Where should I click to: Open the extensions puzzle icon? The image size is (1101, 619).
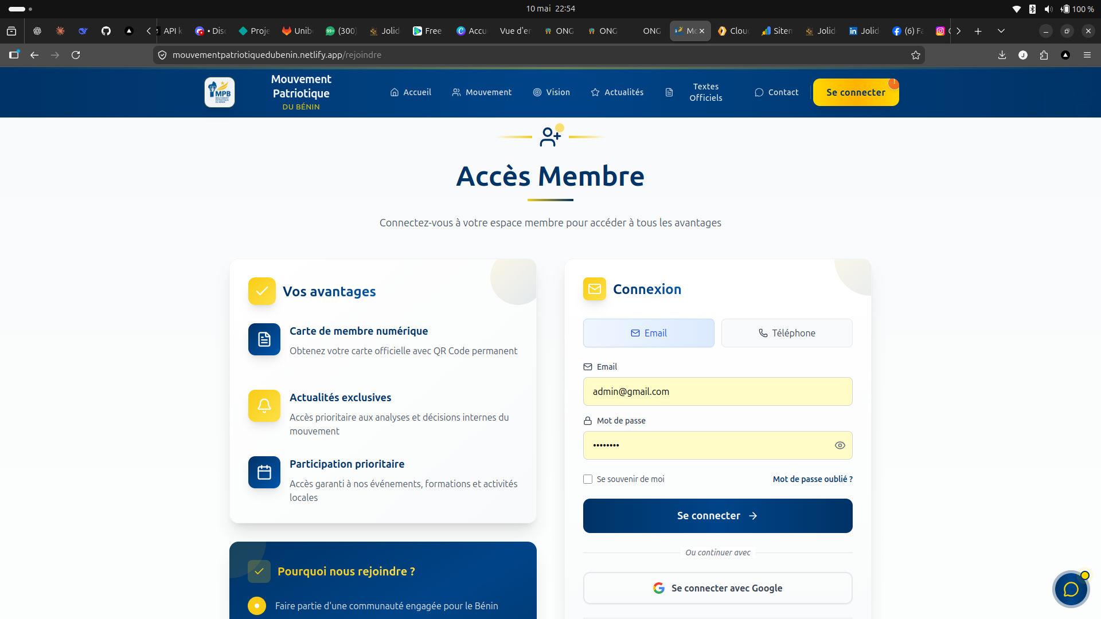pos(1044,55)
